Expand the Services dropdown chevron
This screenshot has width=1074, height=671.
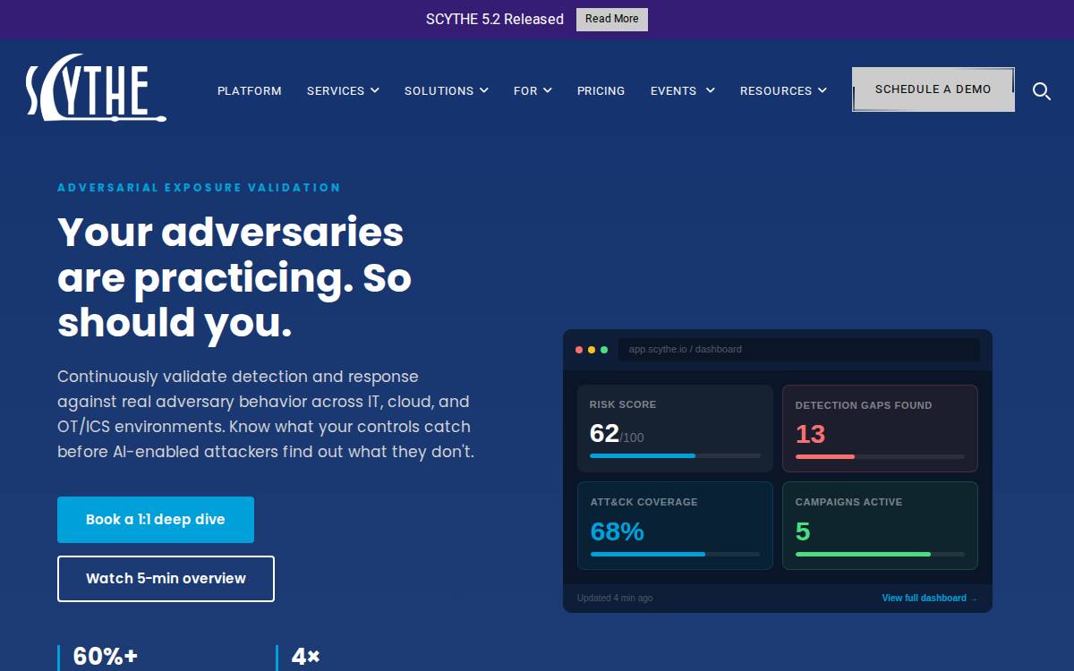[x=375, y=90]
